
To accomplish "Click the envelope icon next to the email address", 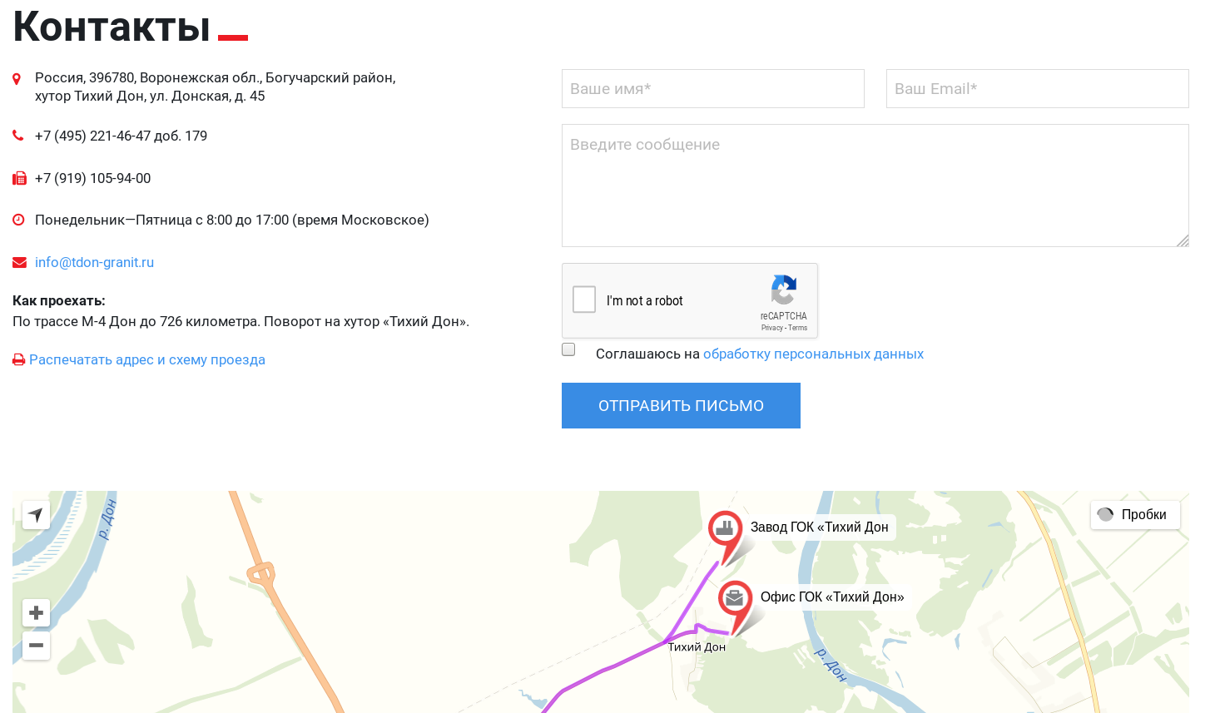I will (x=17, y=261).
